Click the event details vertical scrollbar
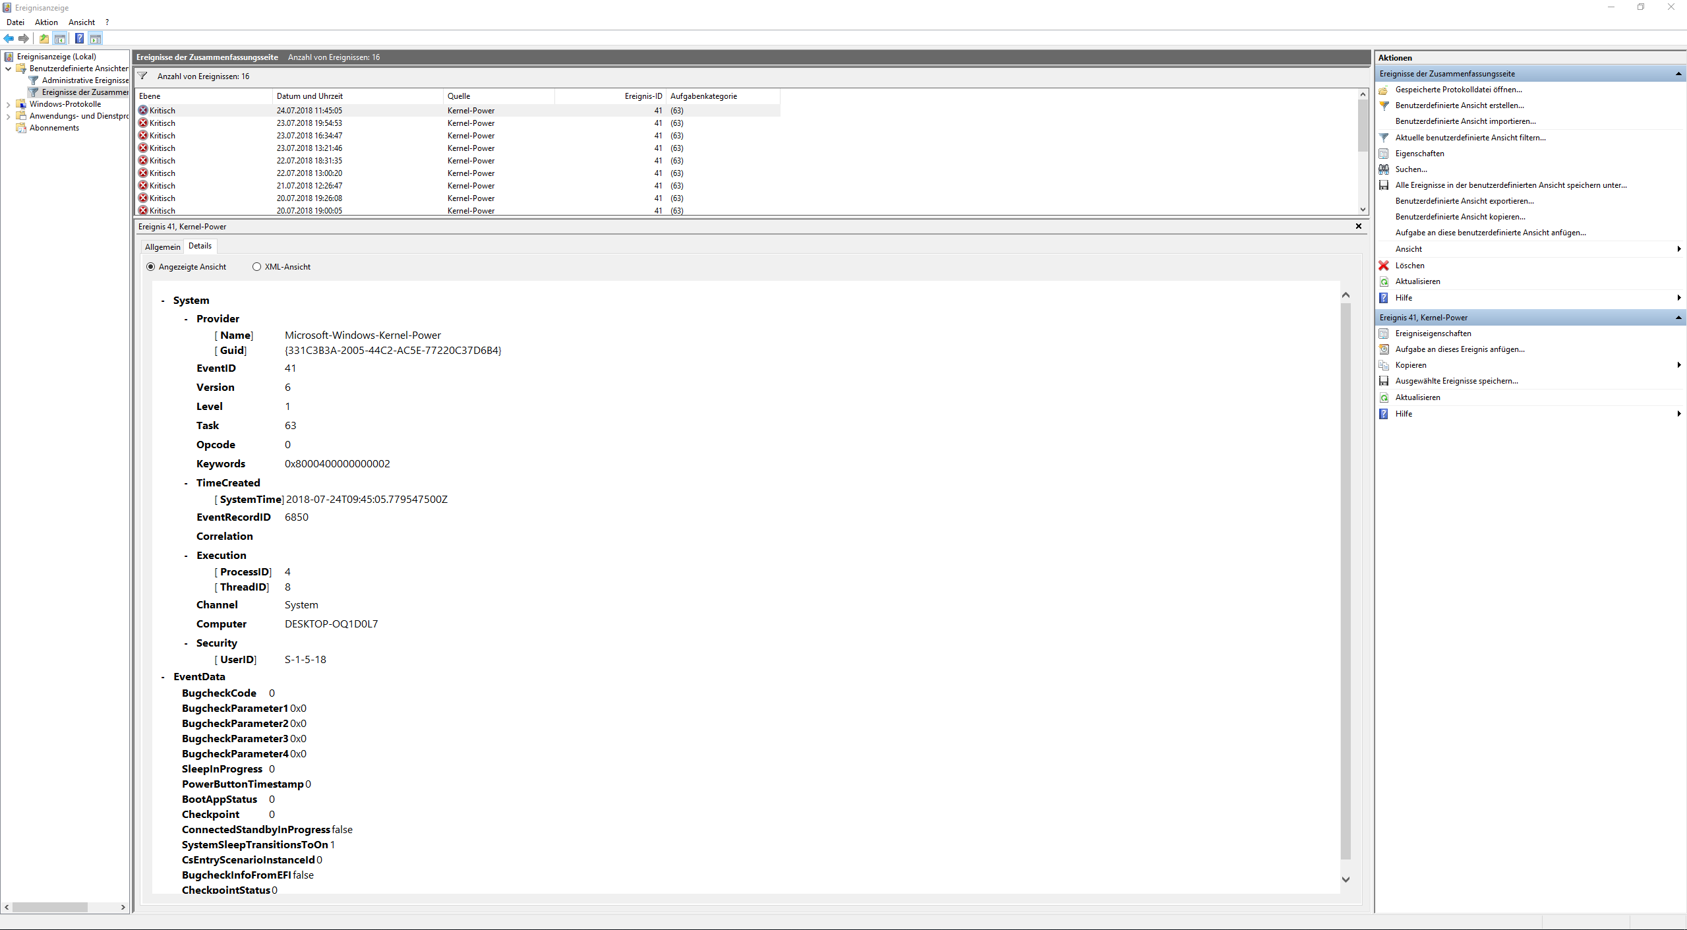This screenshot has width=1687, height=930. point(1346,580)
